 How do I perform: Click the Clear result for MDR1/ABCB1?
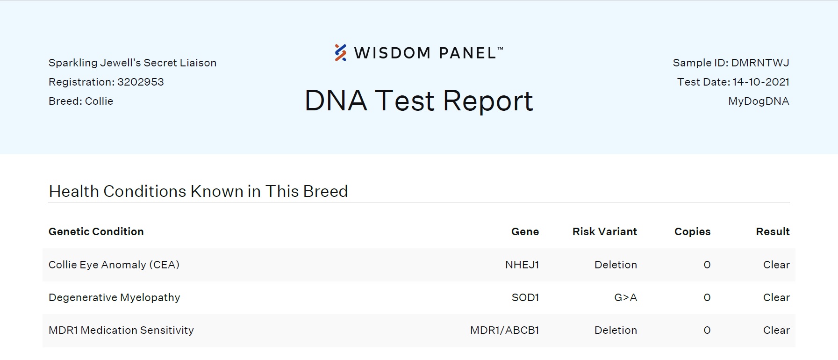click(776, 330)
